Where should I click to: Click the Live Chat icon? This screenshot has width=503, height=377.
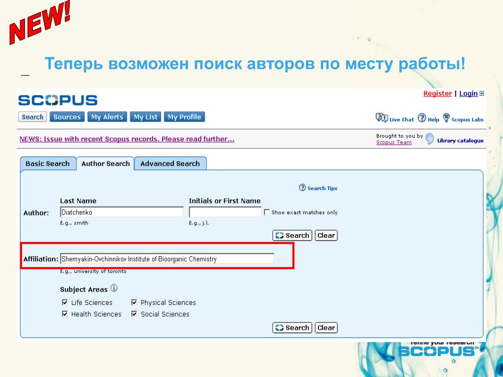pyautogui.click(x=382, y=118)
